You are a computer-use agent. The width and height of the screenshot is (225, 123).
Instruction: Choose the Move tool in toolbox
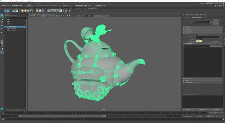click(x=2, y=25)
